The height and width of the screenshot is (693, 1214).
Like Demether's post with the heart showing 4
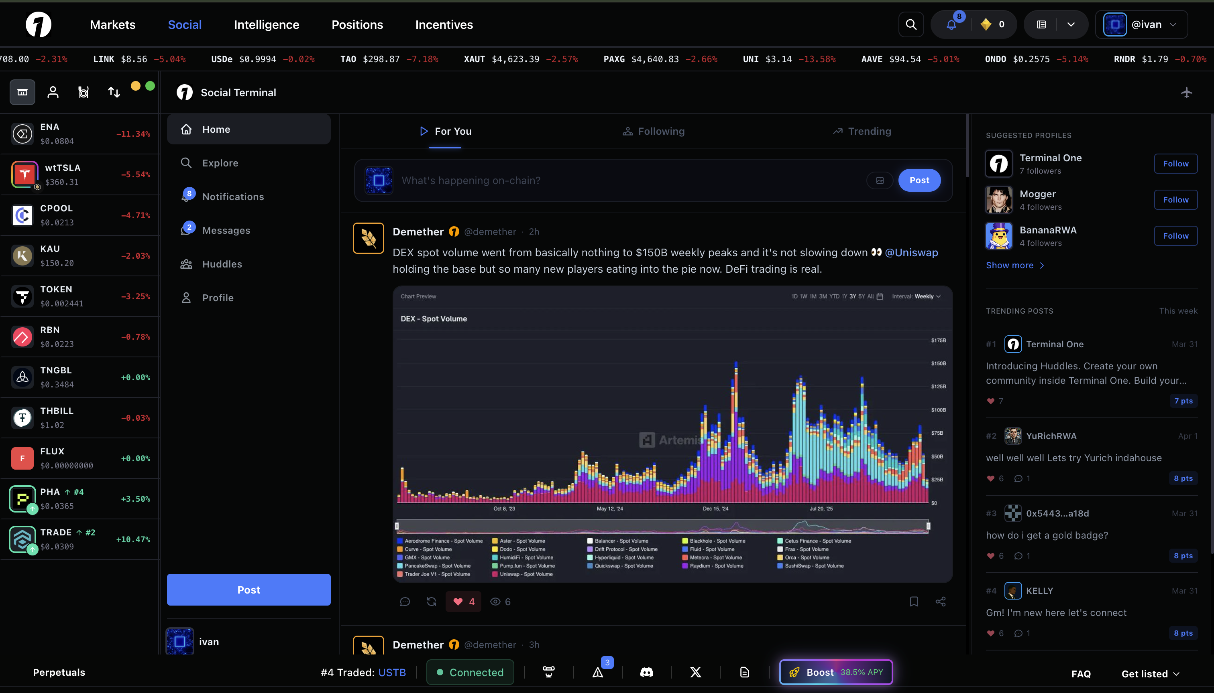click(464, 602)
